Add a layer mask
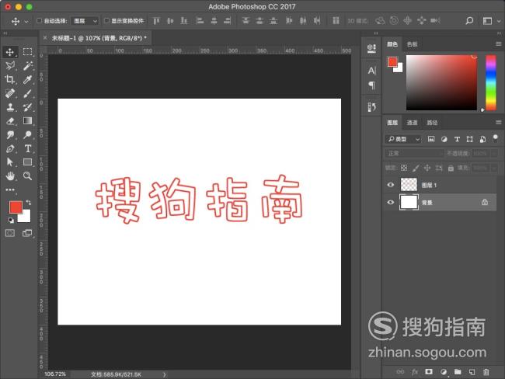The image size is (505, 379). [x=429, y=372]
